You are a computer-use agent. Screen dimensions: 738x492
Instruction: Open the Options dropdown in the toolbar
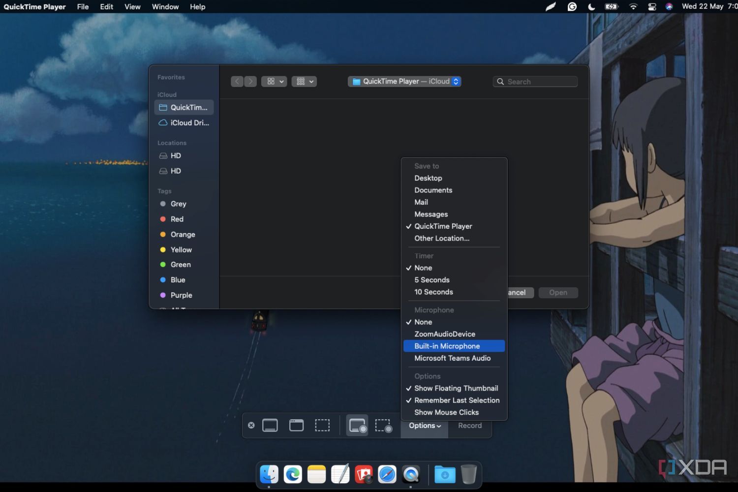pyautogui.click(x=425, y=426)
